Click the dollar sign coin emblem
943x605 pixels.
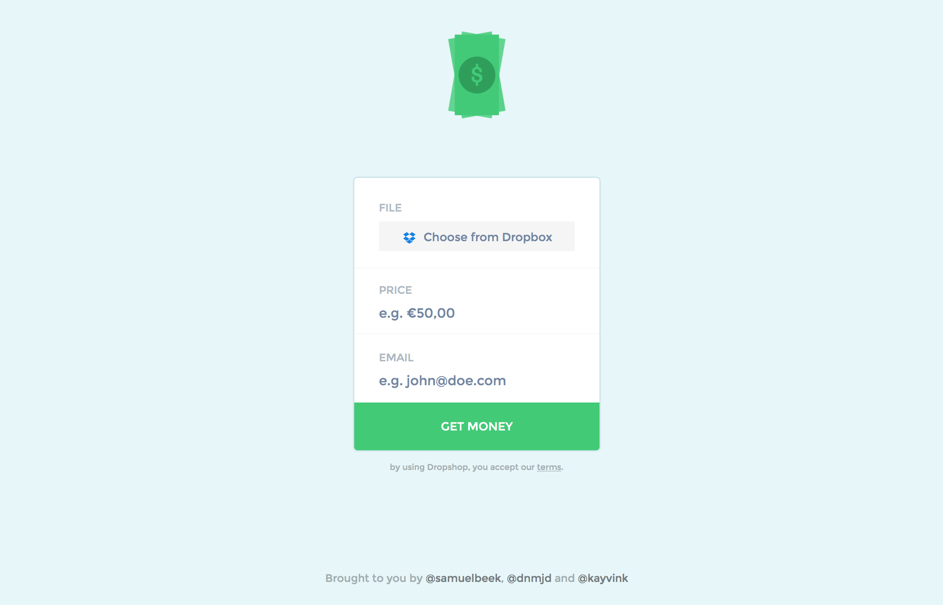477,75
